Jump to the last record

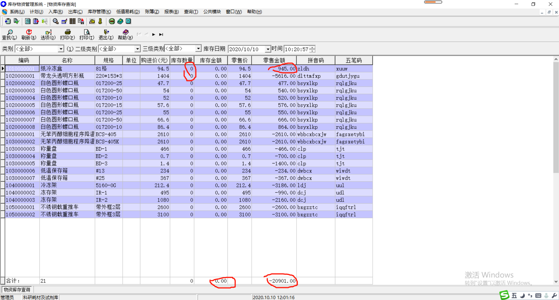(161, 34)
